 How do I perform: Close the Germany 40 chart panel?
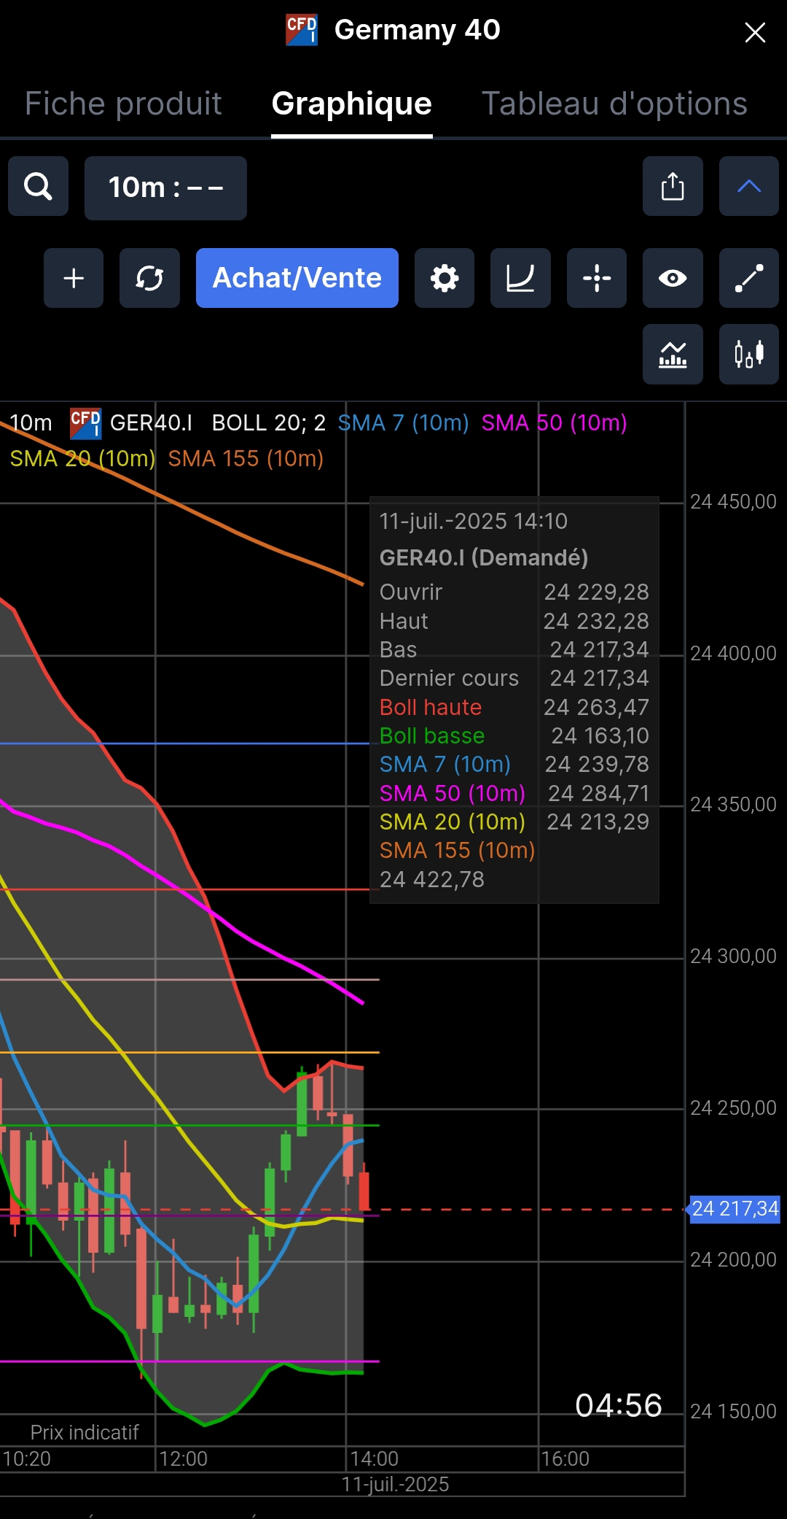755,32
